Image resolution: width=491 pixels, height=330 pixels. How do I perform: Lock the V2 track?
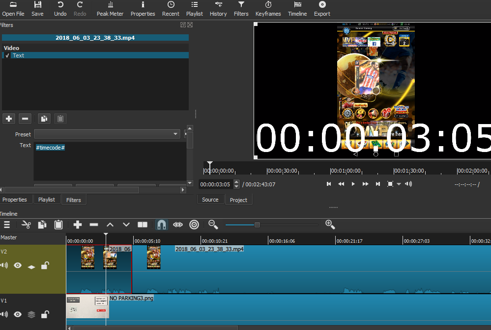pos(45,265)
